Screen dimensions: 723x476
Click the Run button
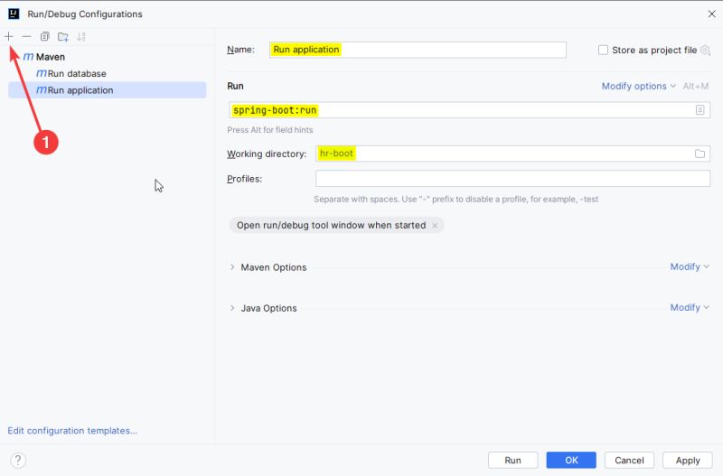[512, 460]
